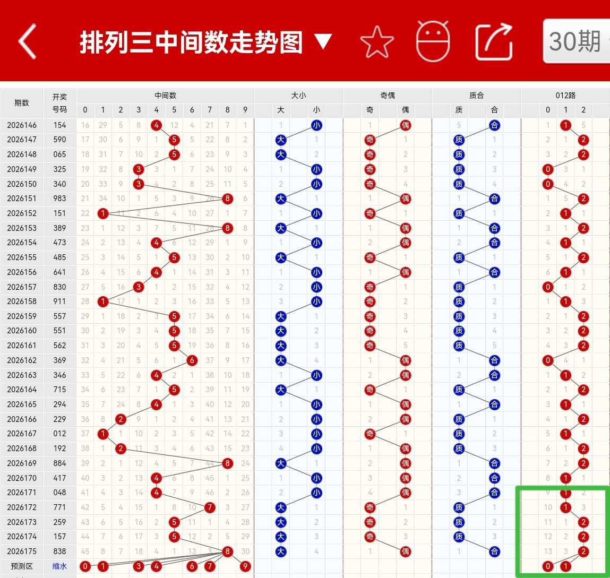
Task: Favorite this chart with the star icon
Action: tap(377, 41)
